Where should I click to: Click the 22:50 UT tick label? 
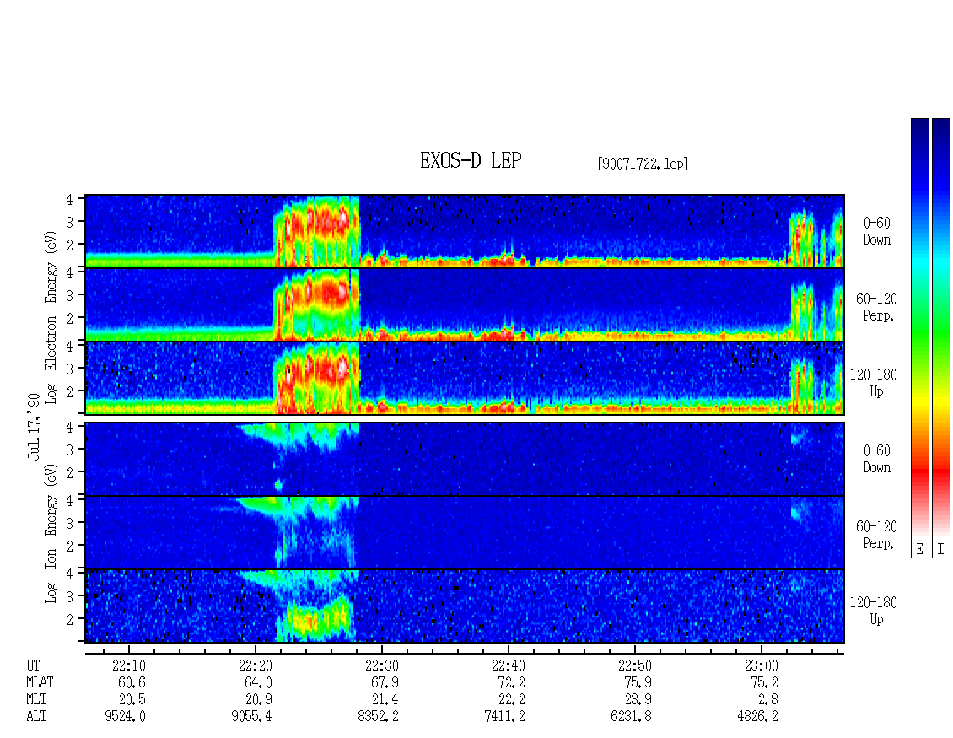coord(635,665)
